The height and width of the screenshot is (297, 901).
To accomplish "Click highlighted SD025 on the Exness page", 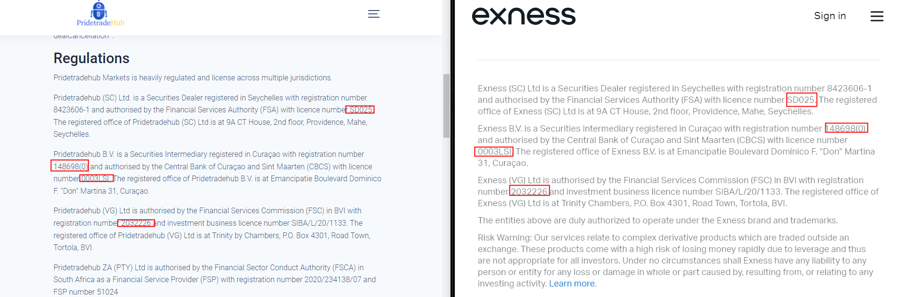I will tap(801, 100).
